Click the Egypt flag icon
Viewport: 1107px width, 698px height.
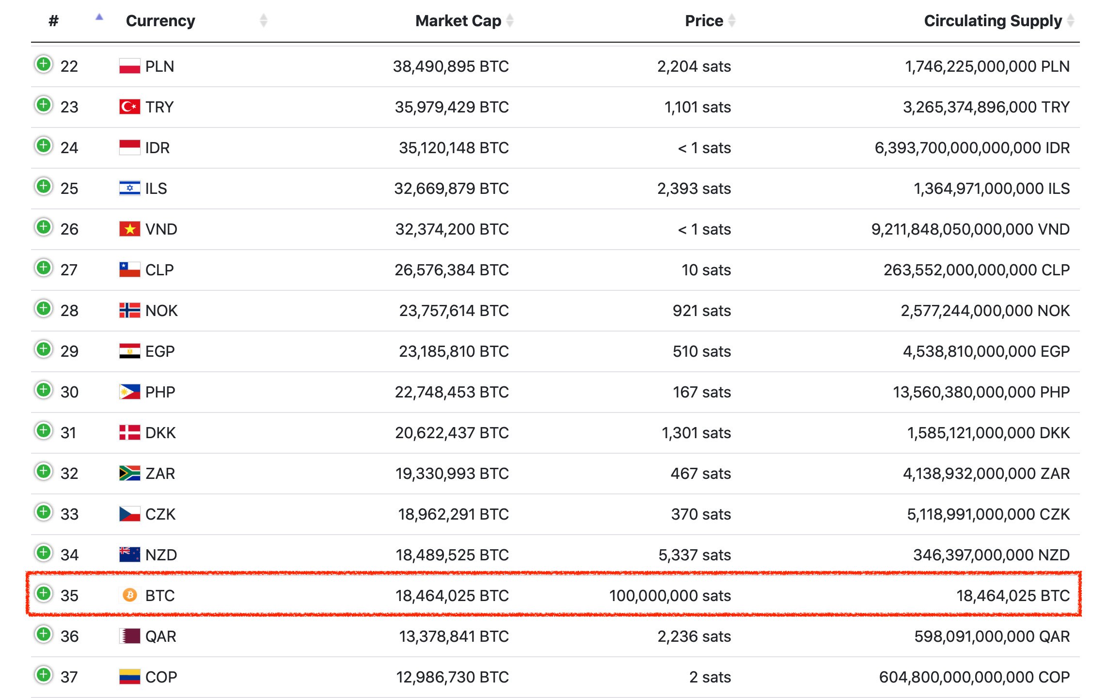129,351
